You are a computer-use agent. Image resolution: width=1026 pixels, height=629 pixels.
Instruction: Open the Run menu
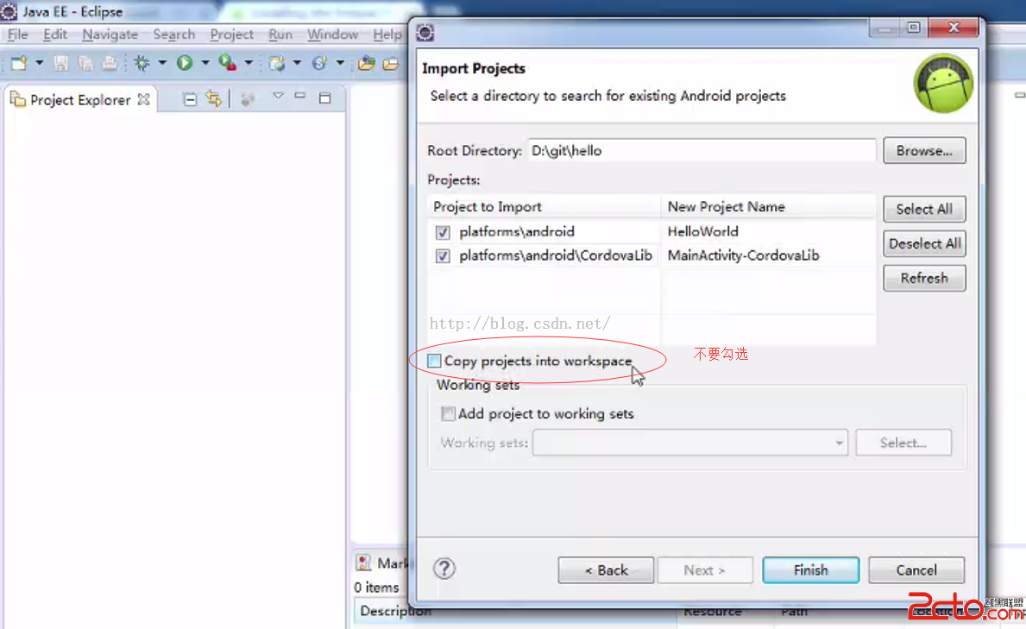[x=280, y=35]
